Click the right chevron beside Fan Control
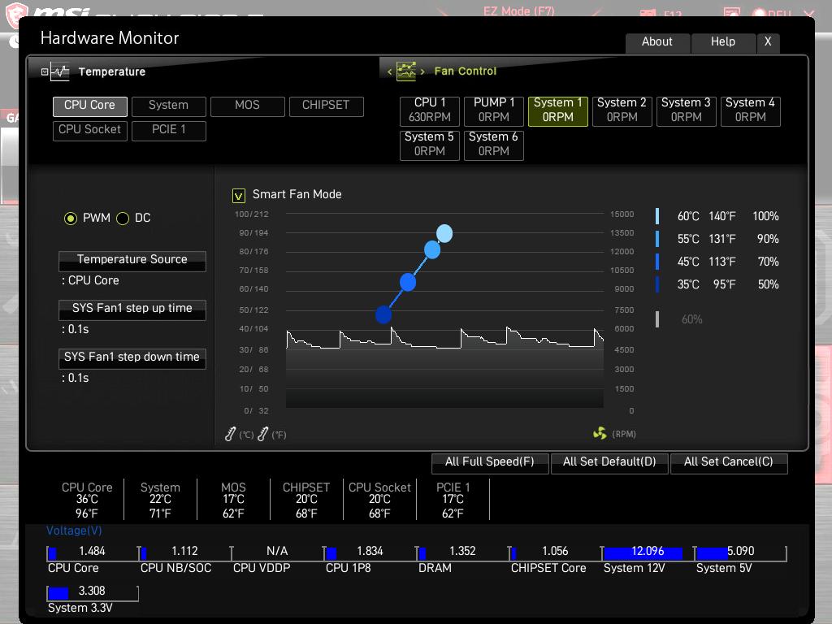Image resolution: width=832 pixels, height=624 pixels. 422,71
